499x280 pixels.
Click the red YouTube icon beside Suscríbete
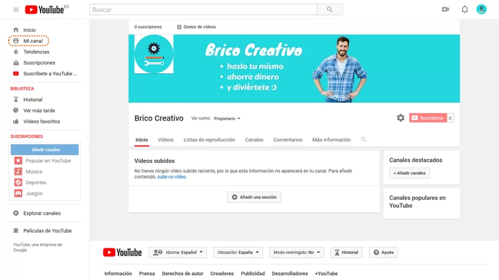coord(16,73)
